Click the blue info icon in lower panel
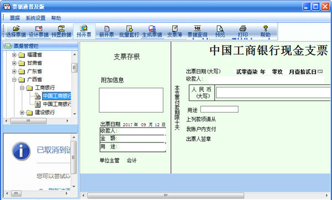This screenshot has height=200, width=332. click(21, 151)
